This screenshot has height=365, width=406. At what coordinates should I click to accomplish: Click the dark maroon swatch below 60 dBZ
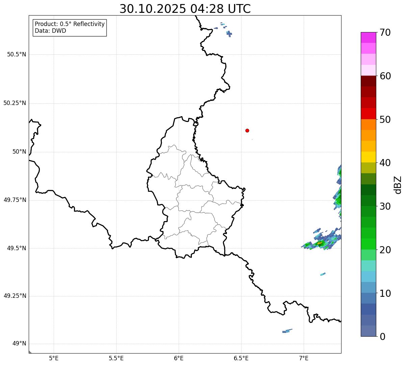point(369,81)
